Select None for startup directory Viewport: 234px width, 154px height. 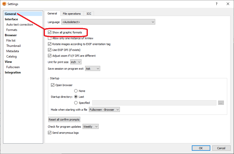pos(76,91)
